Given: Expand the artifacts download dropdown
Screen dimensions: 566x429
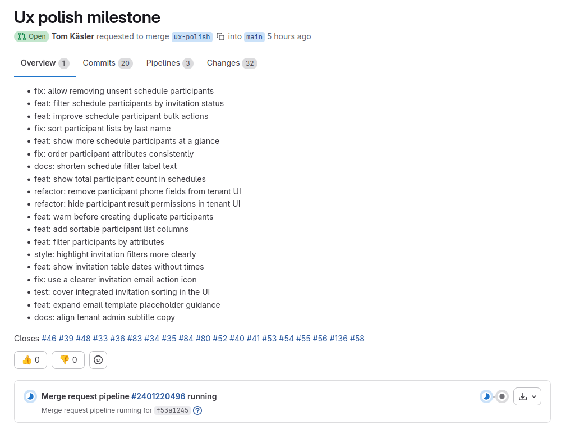Looking at the screenshot, I should point(533,396).
